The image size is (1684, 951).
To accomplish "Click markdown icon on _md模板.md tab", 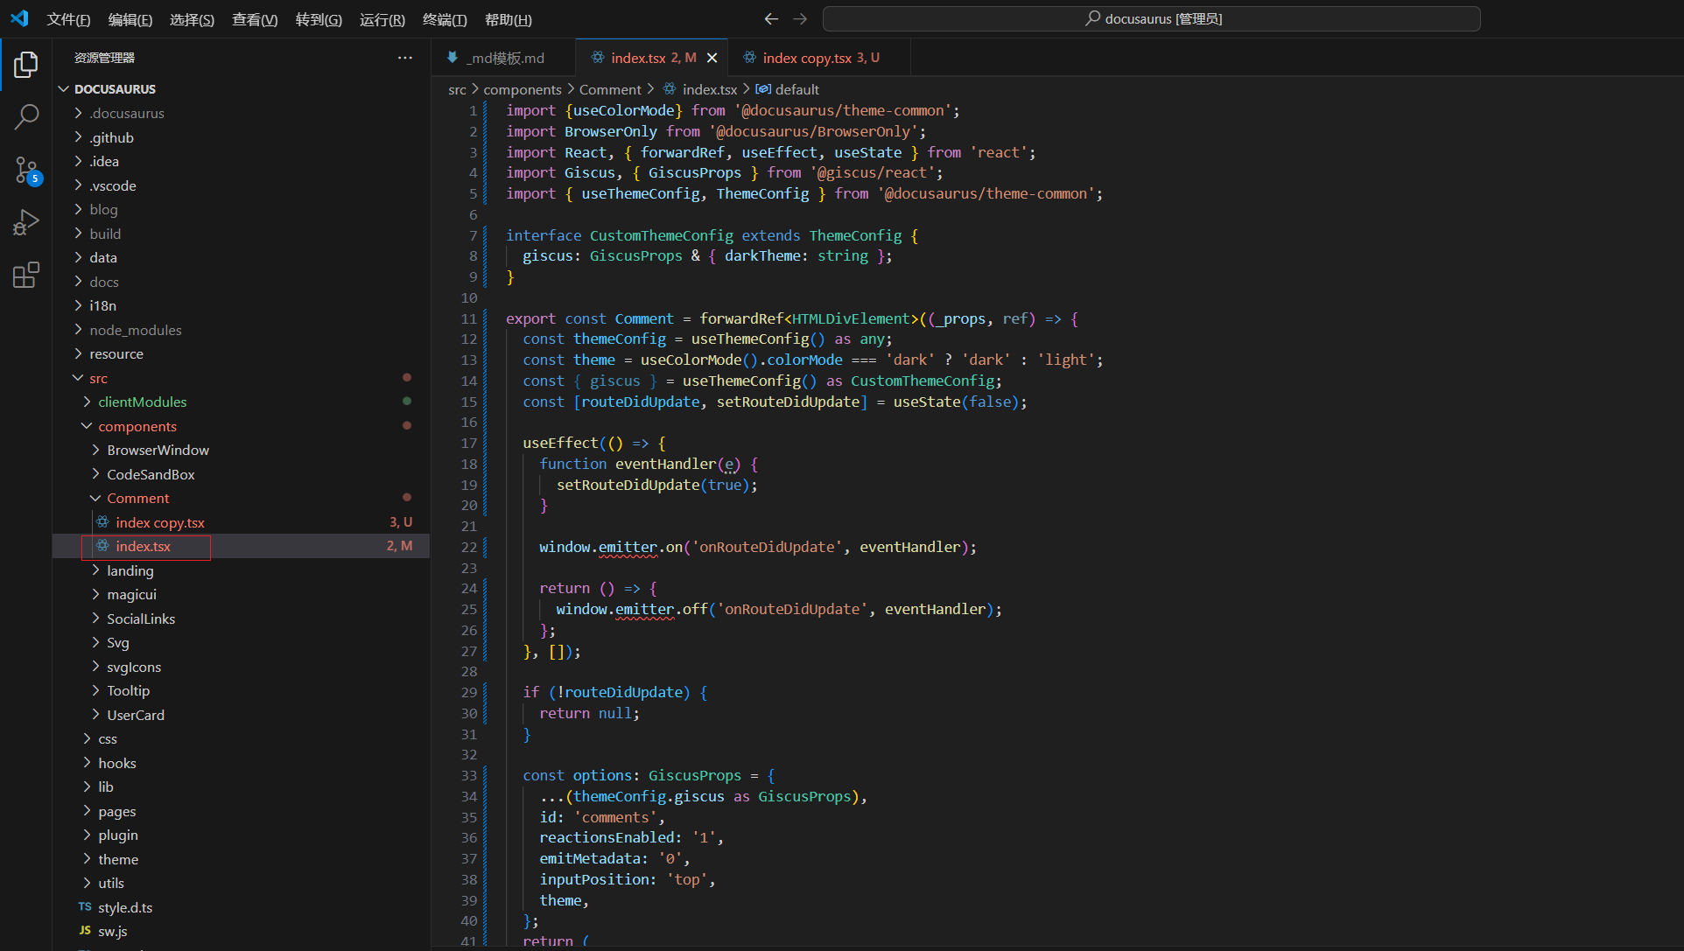I will [453, 58].
